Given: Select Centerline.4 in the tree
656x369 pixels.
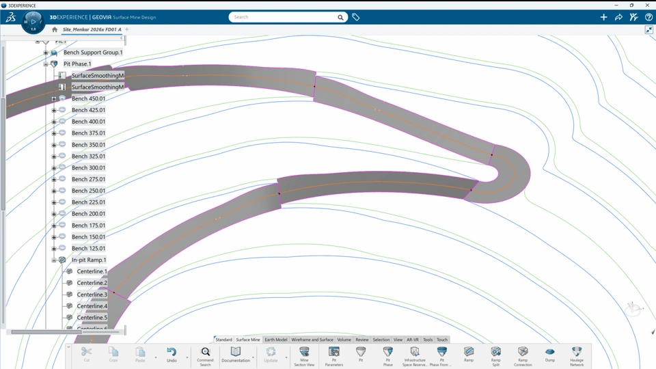Looking at the screenshot, I should 92,306.
